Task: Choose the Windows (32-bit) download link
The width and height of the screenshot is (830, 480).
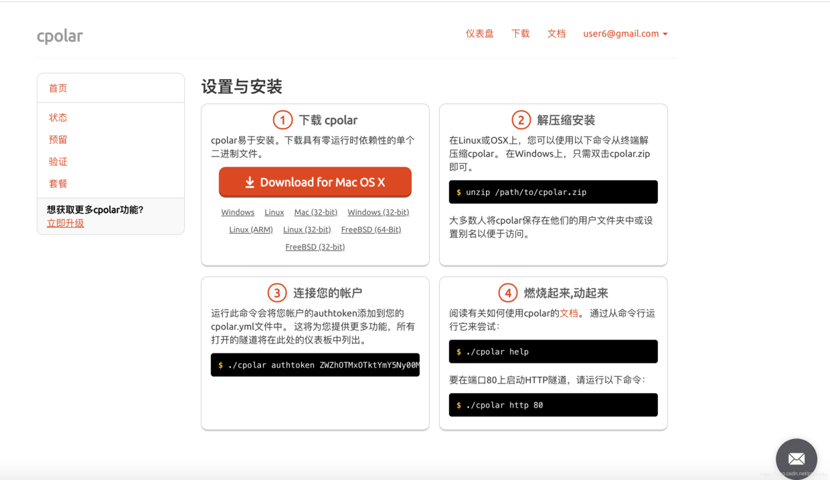Action: (x=378, y=212)
